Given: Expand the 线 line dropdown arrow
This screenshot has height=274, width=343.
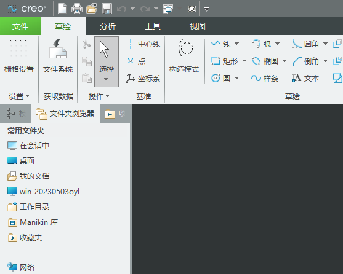Looking at the screenshot, I should point(236,44).
